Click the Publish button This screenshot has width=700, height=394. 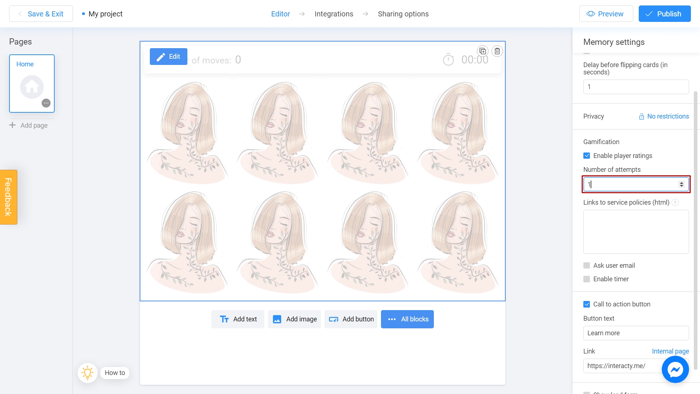(664, 14)
